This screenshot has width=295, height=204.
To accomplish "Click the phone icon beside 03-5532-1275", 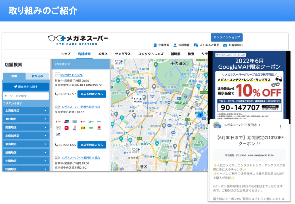I will pyautogui.click(x=56, y=145).
